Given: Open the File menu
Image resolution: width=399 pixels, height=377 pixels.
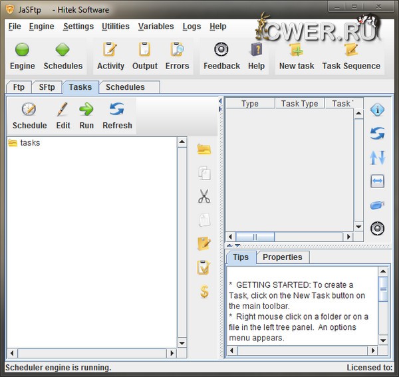Looking at the screenshot, I should (15, 27).
